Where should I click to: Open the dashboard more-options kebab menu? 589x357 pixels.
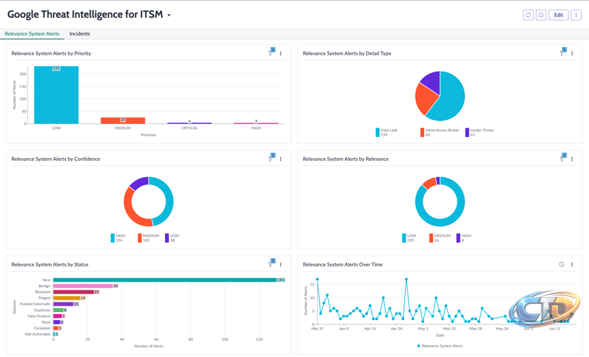[x=576, y=15]
